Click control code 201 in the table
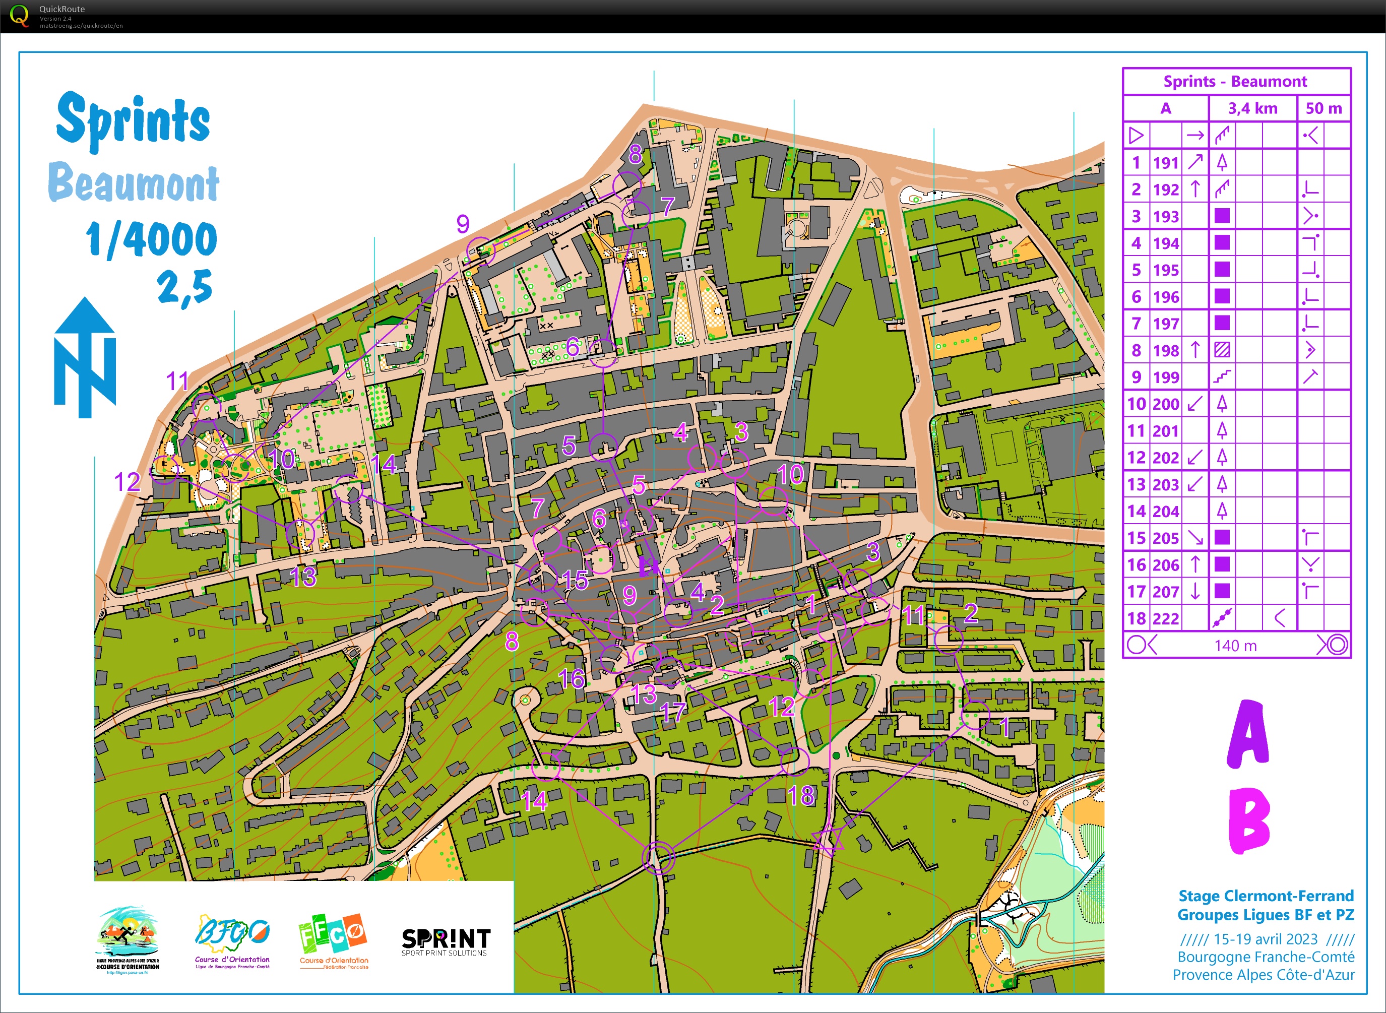The image size is (1386, 1013). pos(1165,431)
